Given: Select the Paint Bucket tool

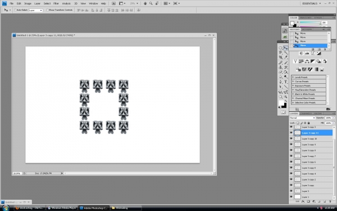Looking at the screenshot, I should click(x=286, y=72).
